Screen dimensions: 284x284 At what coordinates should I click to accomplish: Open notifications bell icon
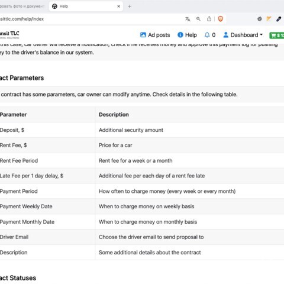[x=207, y=35]
